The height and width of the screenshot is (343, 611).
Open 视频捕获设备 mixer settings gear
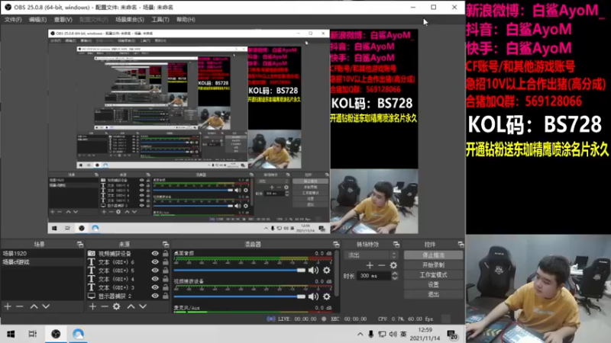pyautogui.click(x=327, y=297)
